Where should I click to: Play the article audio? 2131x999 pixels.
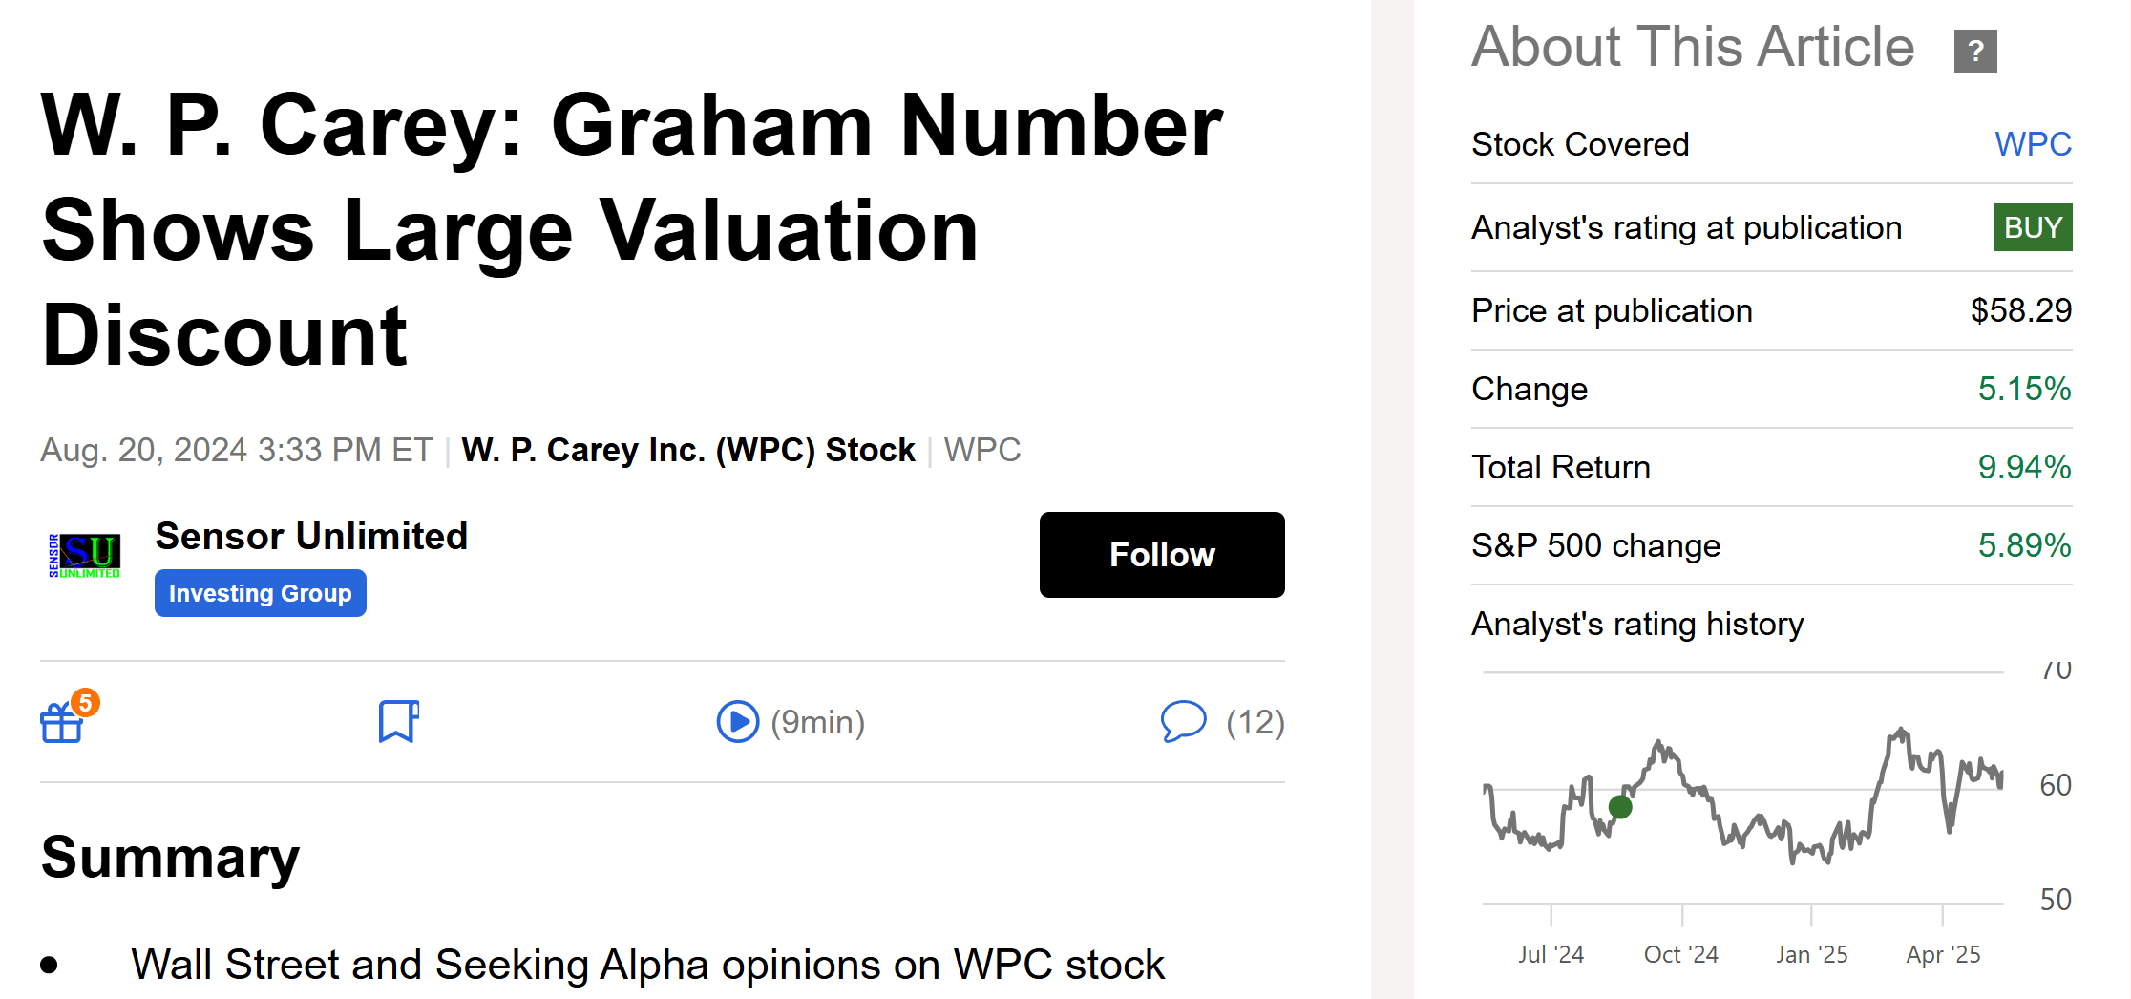click(737, 722)
